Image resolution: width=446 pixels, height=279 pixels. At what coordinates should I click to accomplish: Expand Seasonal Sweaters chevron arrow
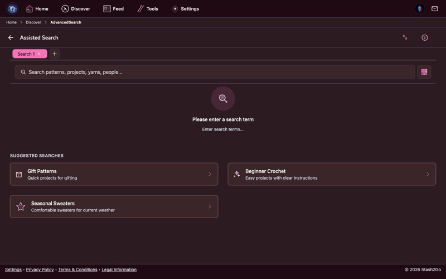click(x=210, y=206)
